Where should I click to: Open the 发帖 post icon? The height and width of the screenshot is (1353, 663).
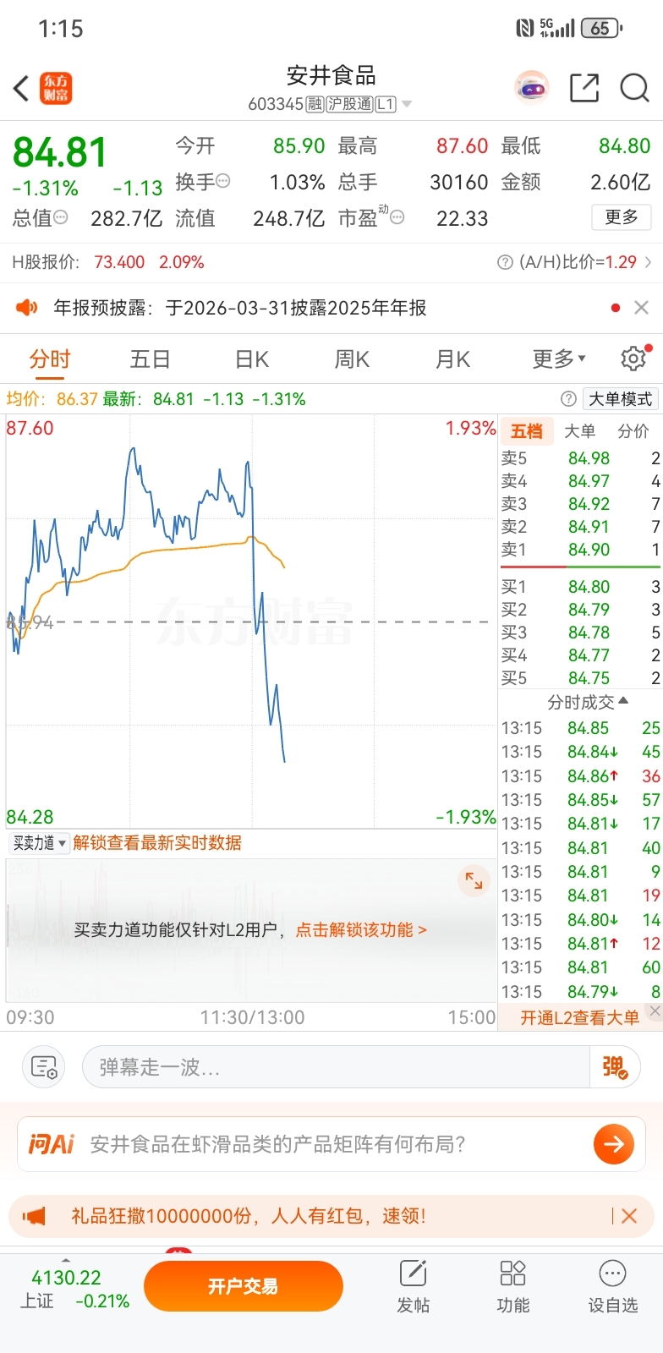click(x=413, y=1285)
